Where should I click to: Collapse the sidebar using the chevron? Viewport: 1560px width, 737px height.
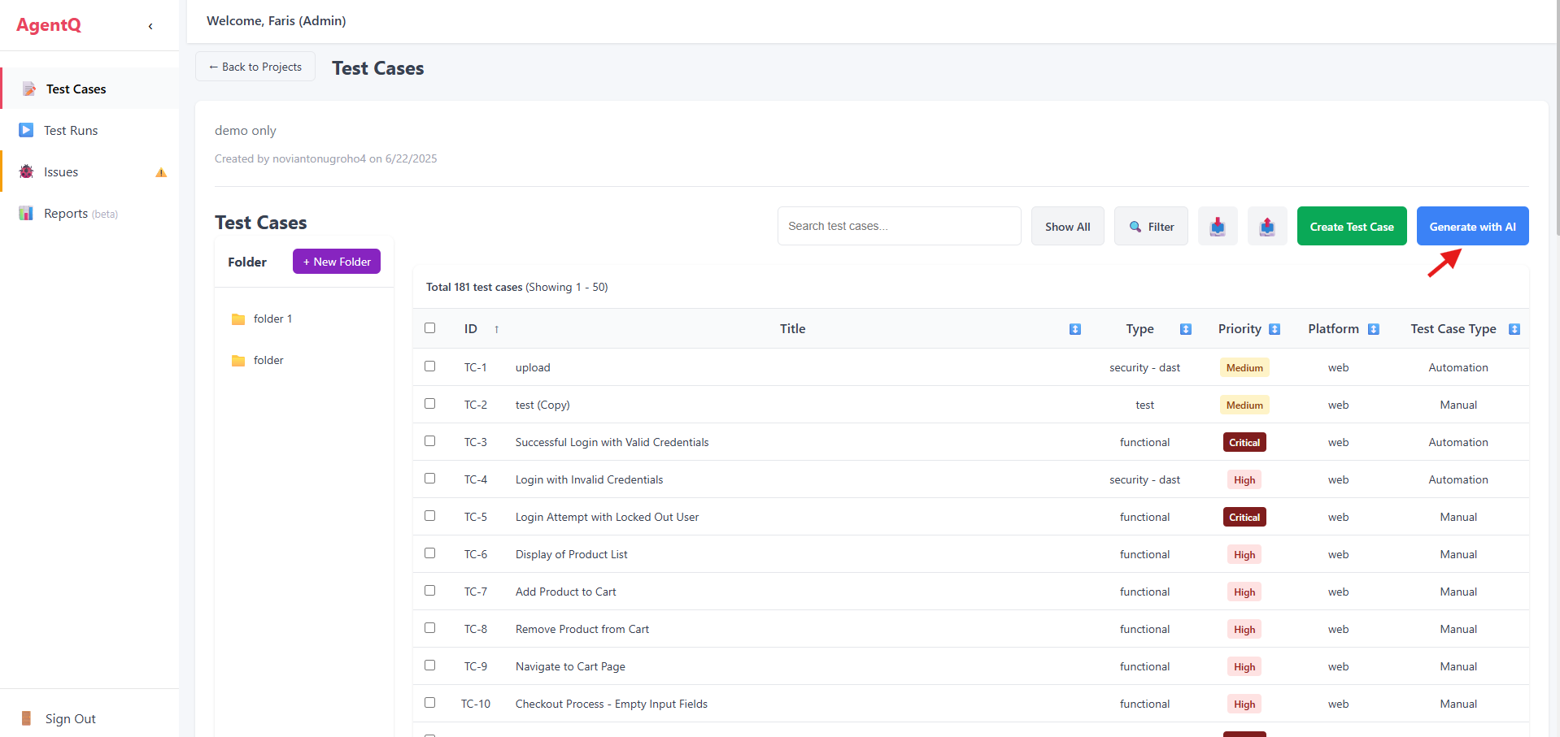150,26
